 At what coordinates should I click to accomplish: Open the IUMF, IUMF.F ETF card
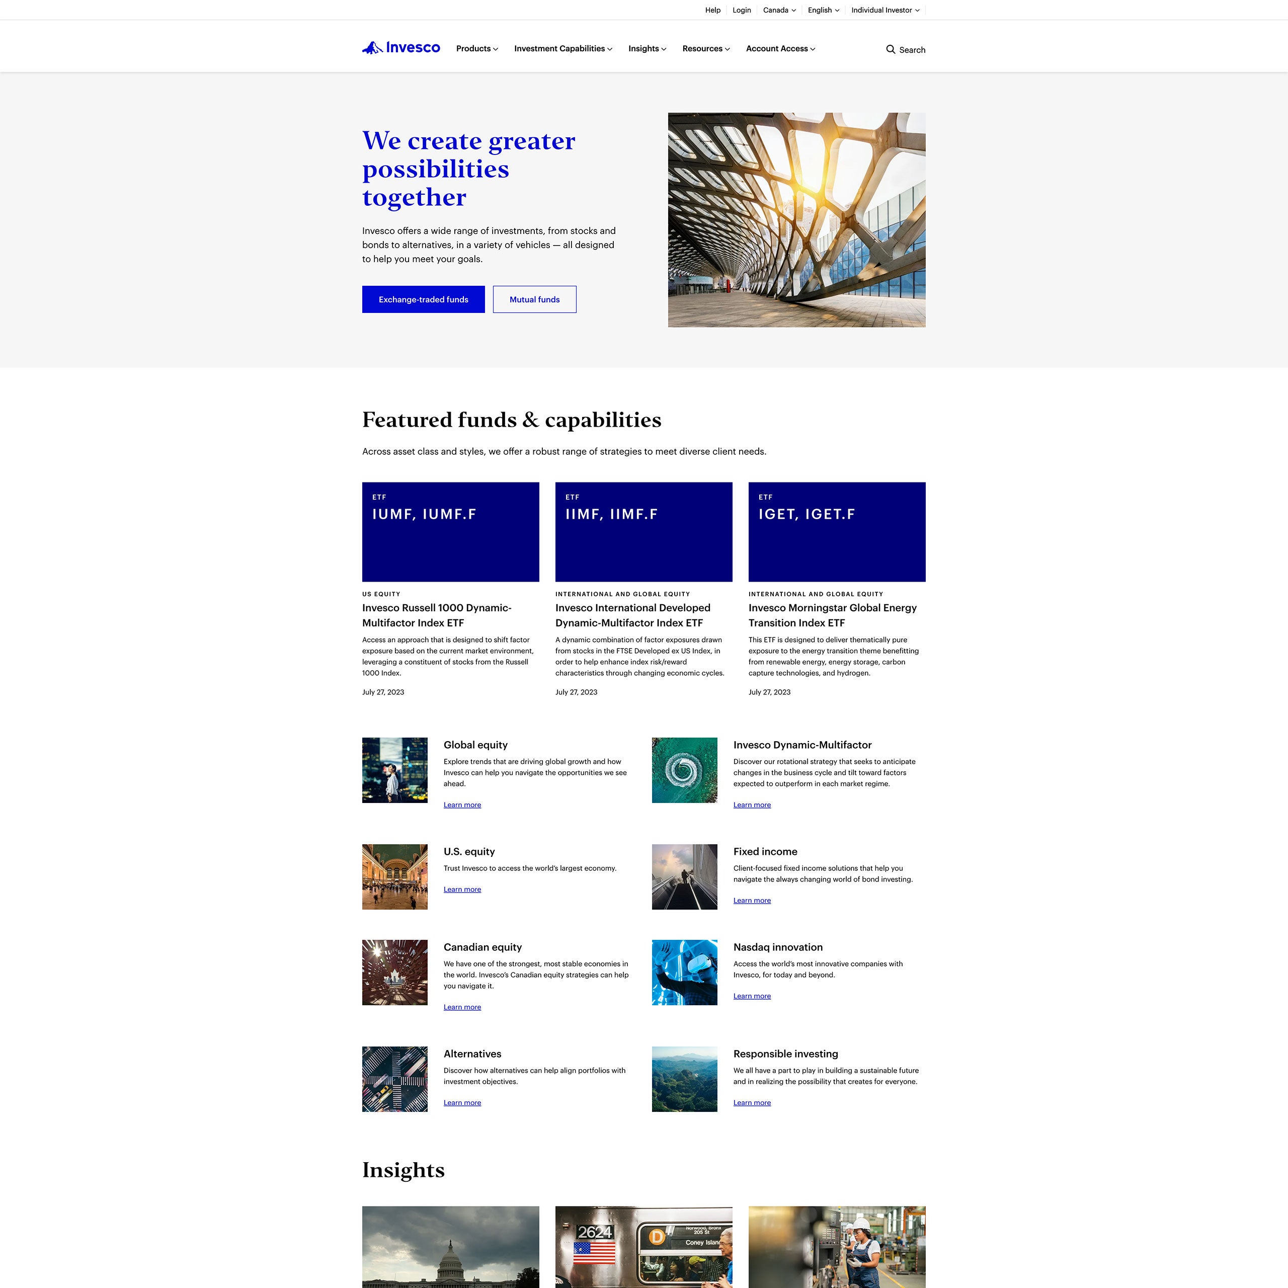click(x=451, y=532)
